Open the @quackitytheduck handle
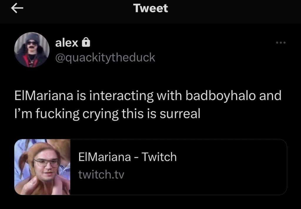The image size is (301, 209). coord(105,57)
